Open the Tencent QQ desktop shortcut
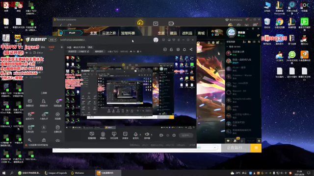The image size is (314, 176). [304, 40]
